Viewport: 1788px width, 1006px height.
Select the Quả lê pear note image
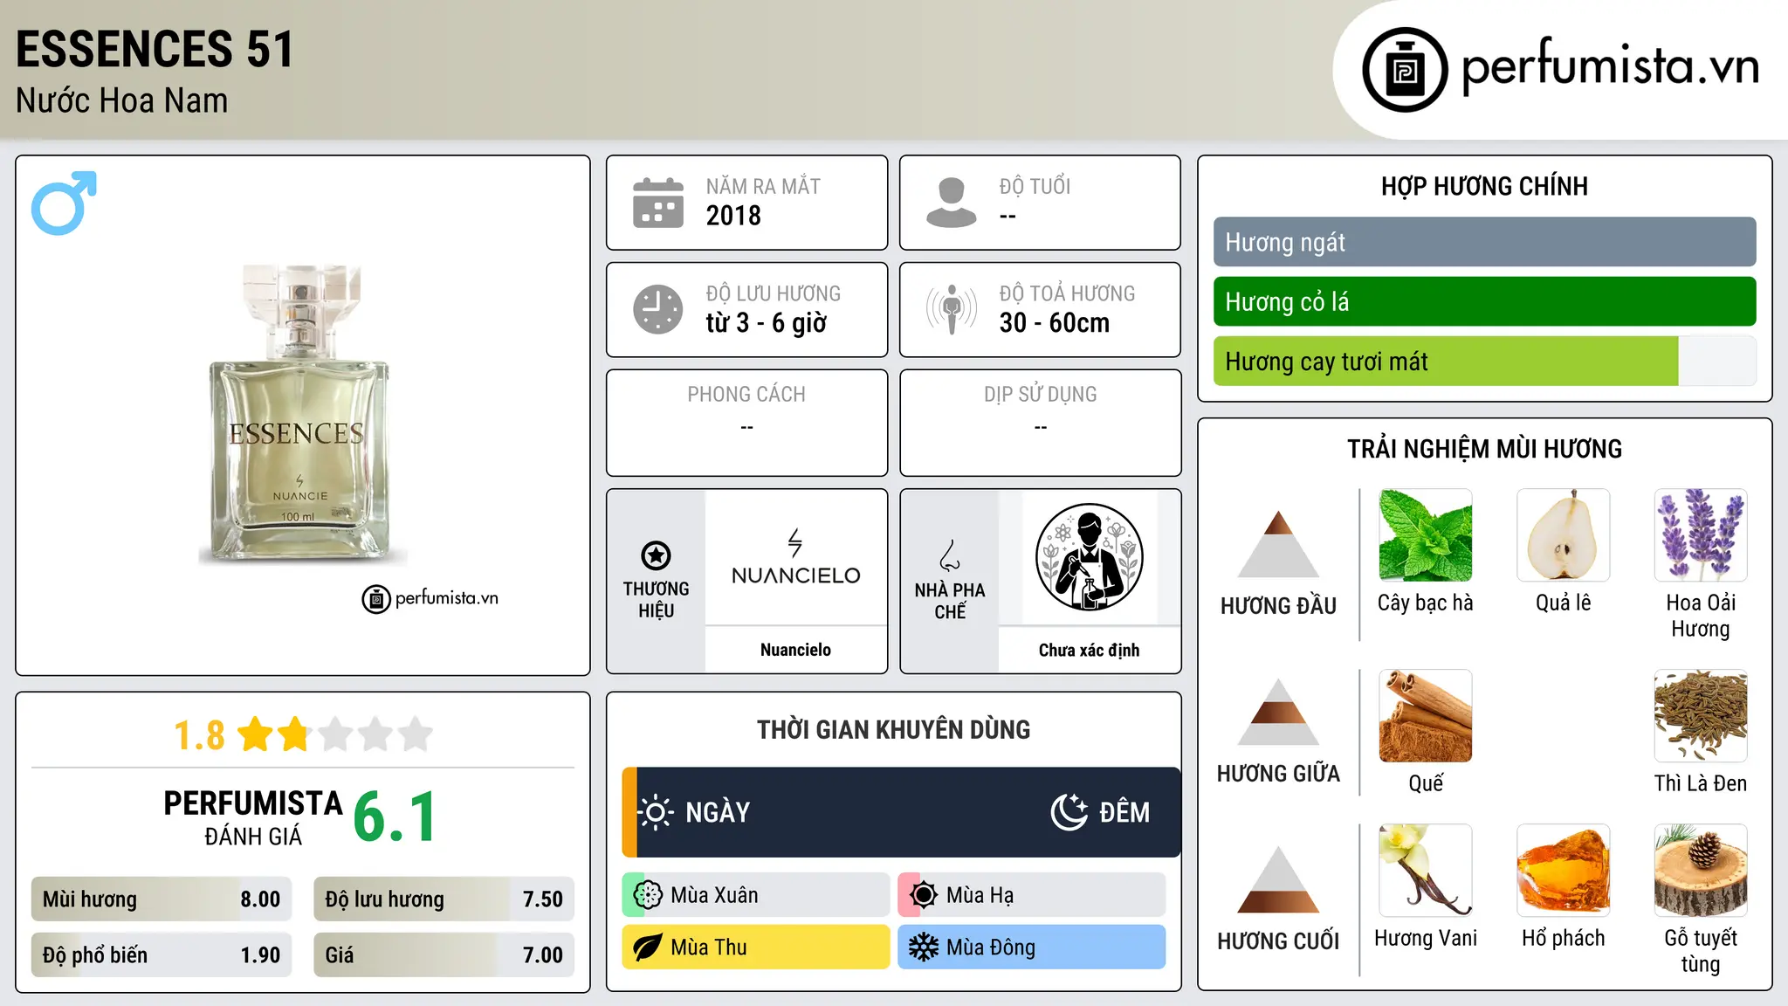1564,535
